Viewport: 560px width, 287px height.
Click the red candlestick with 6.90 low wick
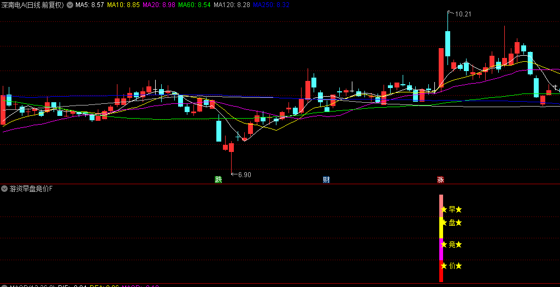(232, 147)
